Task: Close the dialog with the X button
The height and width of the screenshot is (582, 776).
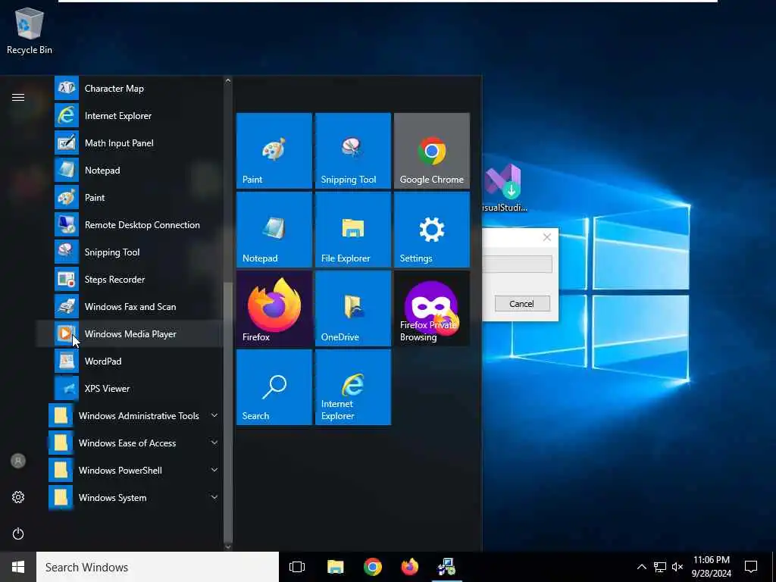Action: pyautogui.click(x=547, y=237)
